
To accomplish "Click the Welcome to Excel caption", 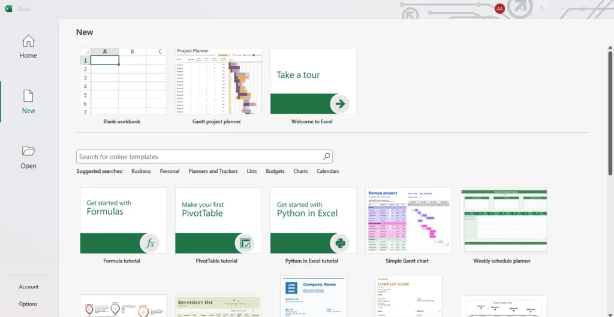I will tap(312, 121).
